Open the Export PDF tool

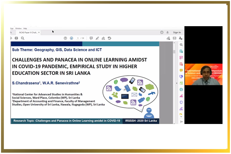(x=181, y=51)
